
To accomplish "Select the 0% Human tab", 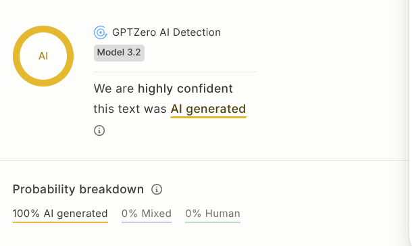I will pos(213,215).
